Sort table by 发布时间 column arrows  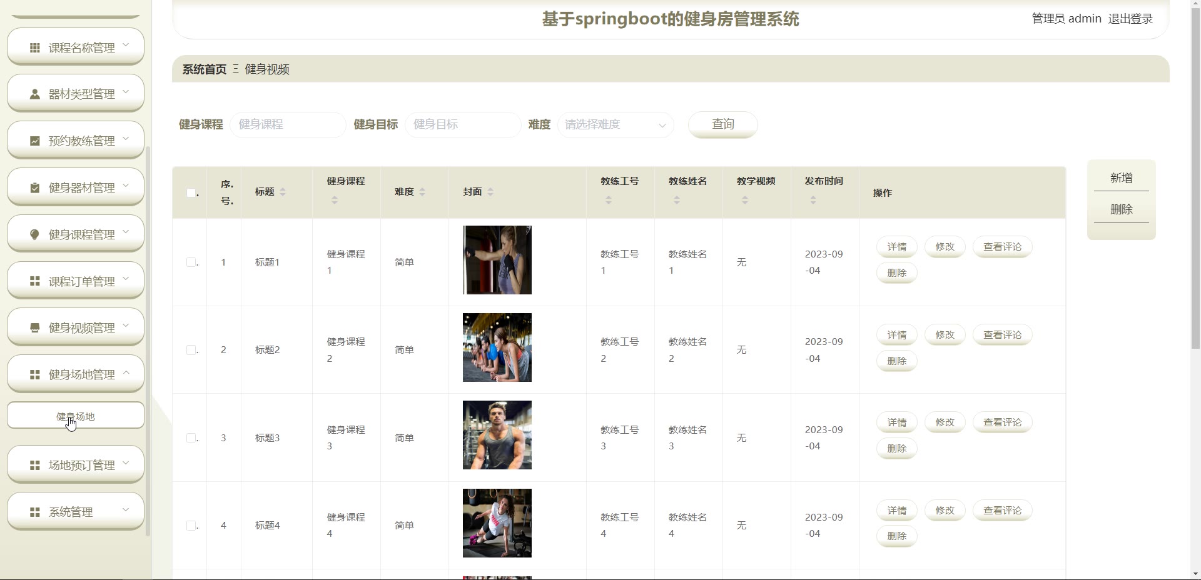tap(813, 200)
